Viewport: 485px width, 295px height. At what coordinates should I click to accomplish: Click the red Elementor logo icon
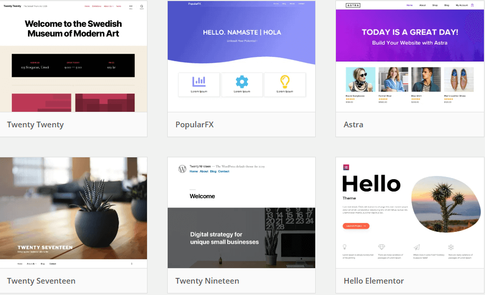[x=346, y=167]
